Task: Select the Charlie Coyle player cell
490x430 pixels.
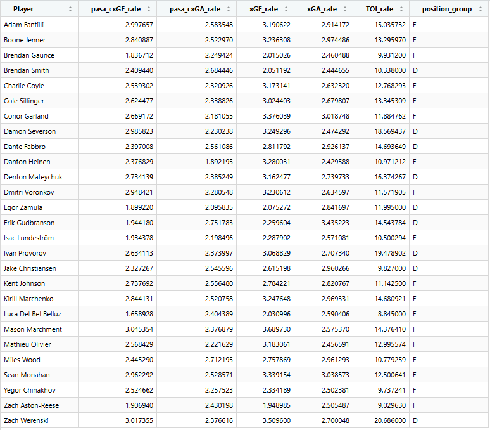Action: click(39, 86)
